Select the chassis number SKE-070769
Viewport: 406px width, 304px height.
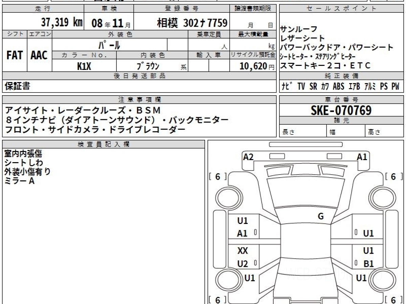click(341, 110)
